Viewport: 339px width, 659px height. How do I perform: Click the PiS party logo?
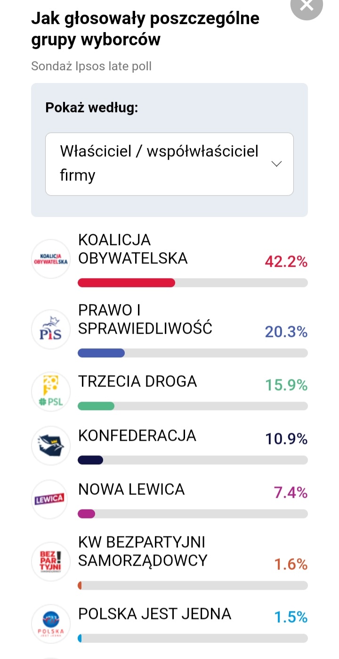tap(50, 329)
